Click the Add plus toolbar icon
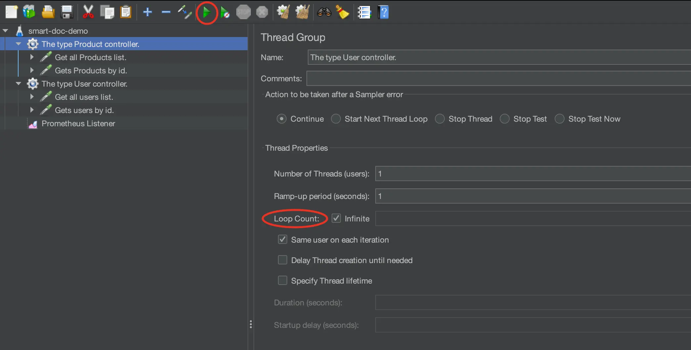This screenshot has width=691, height=350. pyautogui.click(x=148, y=12)
